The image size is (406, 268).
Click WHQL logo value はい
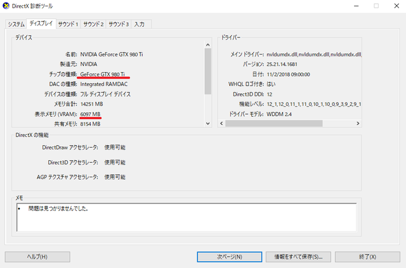[271, 84]
